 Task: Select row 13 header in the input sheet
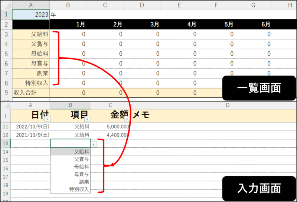pos(6,143)
